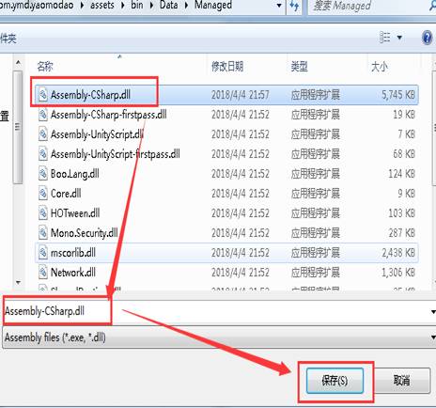This screenshot has height=408, width=436.
Task: Click the 保存(S) button
Action: pos(335,381)
